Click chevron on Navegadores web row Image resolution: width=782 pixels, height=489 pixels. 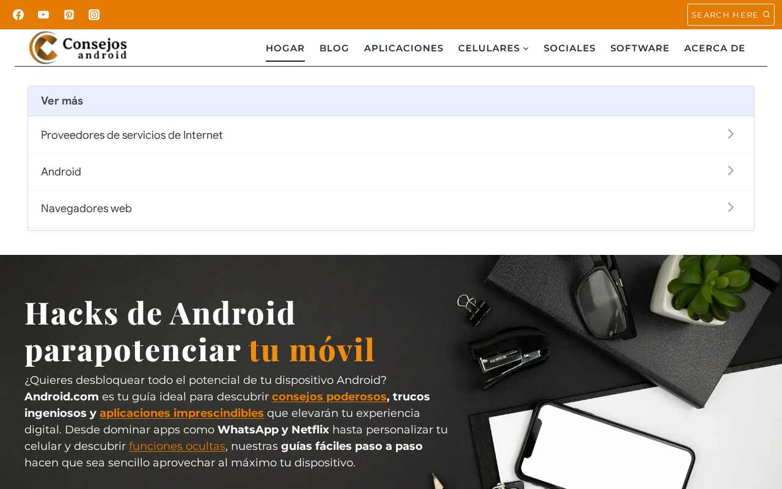click(731, 208)
